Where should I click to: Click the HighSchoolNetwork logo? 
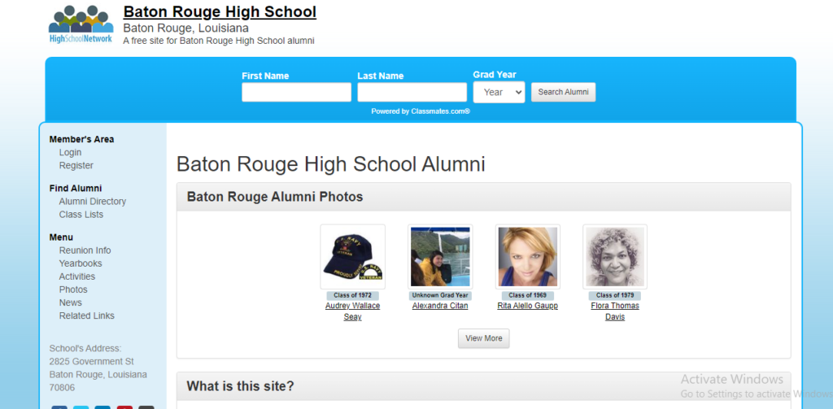[81, 24]
